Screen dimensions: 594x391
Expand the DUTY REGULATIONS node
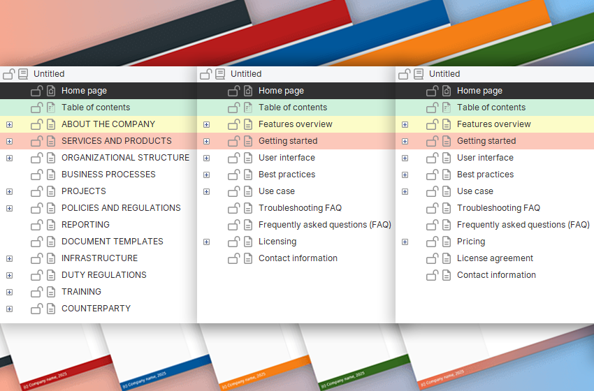click(10, 275)
